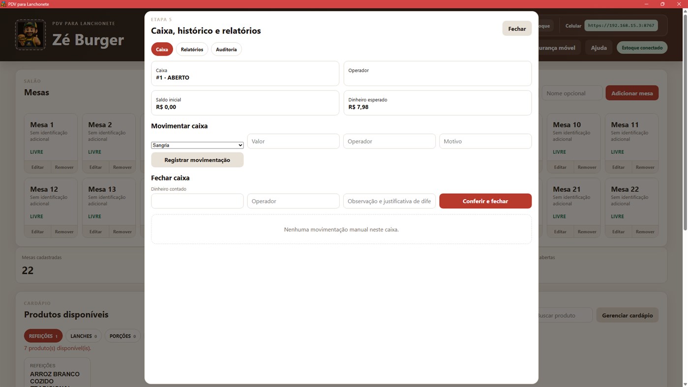The image size is (688, 387).
Task: Click the Dinheiro contado input field
Action: coord(197,201)
